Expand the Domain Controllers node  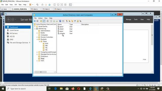coord(37,37)
